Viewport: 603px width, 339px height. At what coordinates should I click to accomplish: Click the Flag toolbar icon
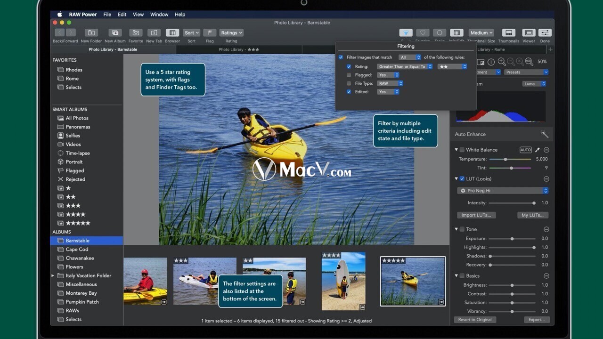[x=210, y=32]
